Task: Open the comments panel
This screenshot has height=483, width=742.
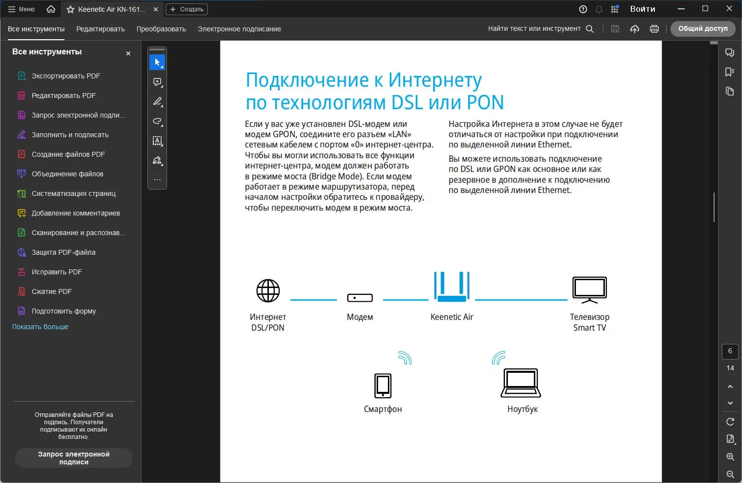Action: tap(730, 52)
